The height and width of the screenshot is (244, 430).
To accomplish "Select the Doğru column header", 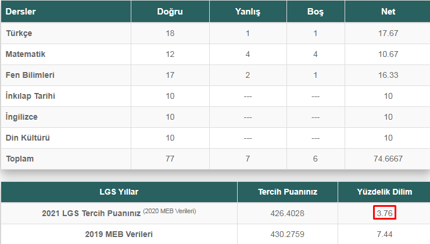I will [170, 12].
